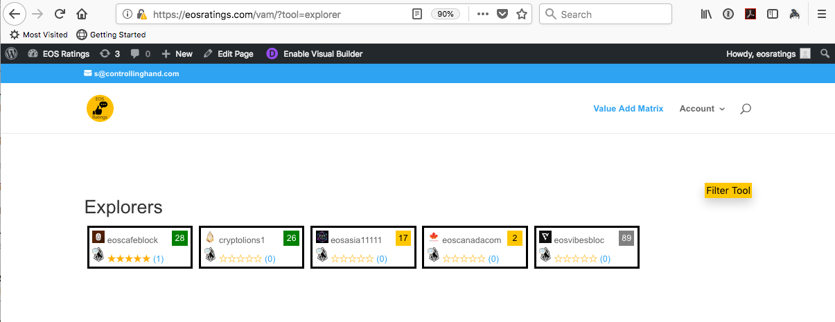The height and width of the screenshot is (322, 835).
Task: Click New in the admin bar
Action: click(177, 53)
